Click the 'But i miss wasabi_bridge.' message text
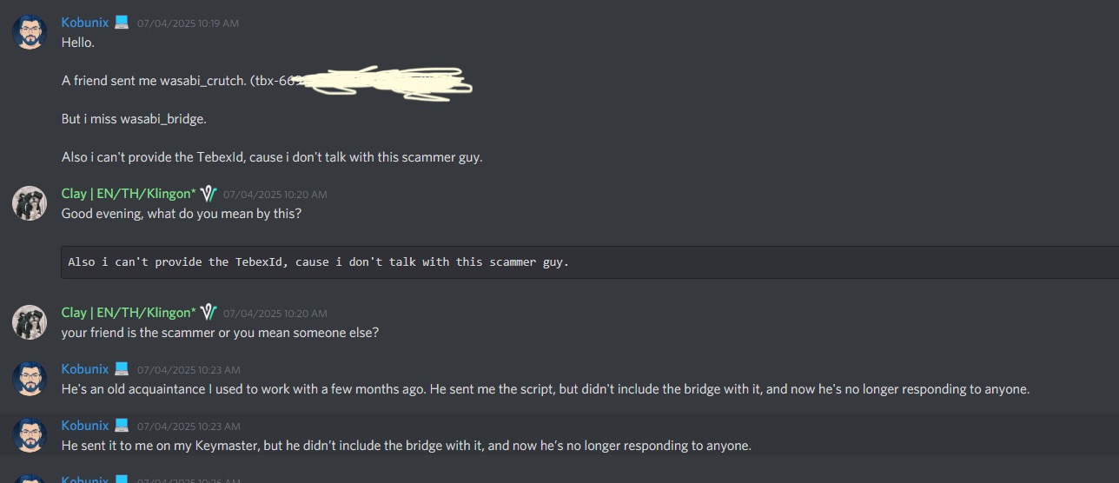Viewport: 1119px width, 483px height. pos(134,119)
